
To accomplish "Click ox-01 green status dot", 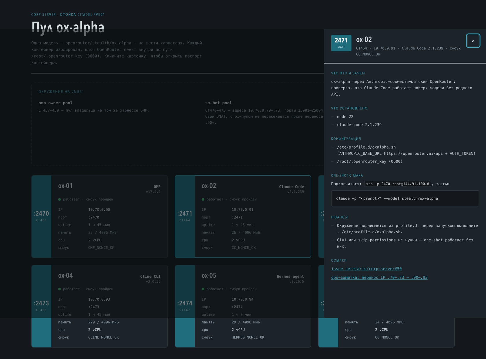I will (x=60, y=199).
